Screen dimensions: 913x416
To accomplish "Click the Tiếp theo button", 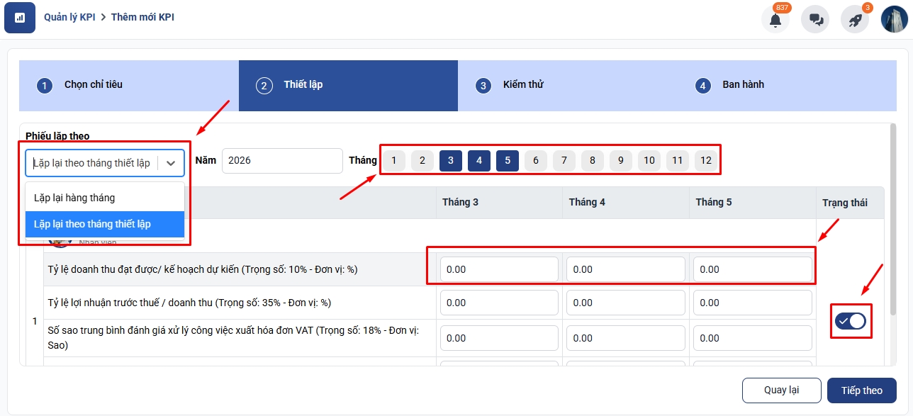I will pyautogui.click(x=861, y=390).
